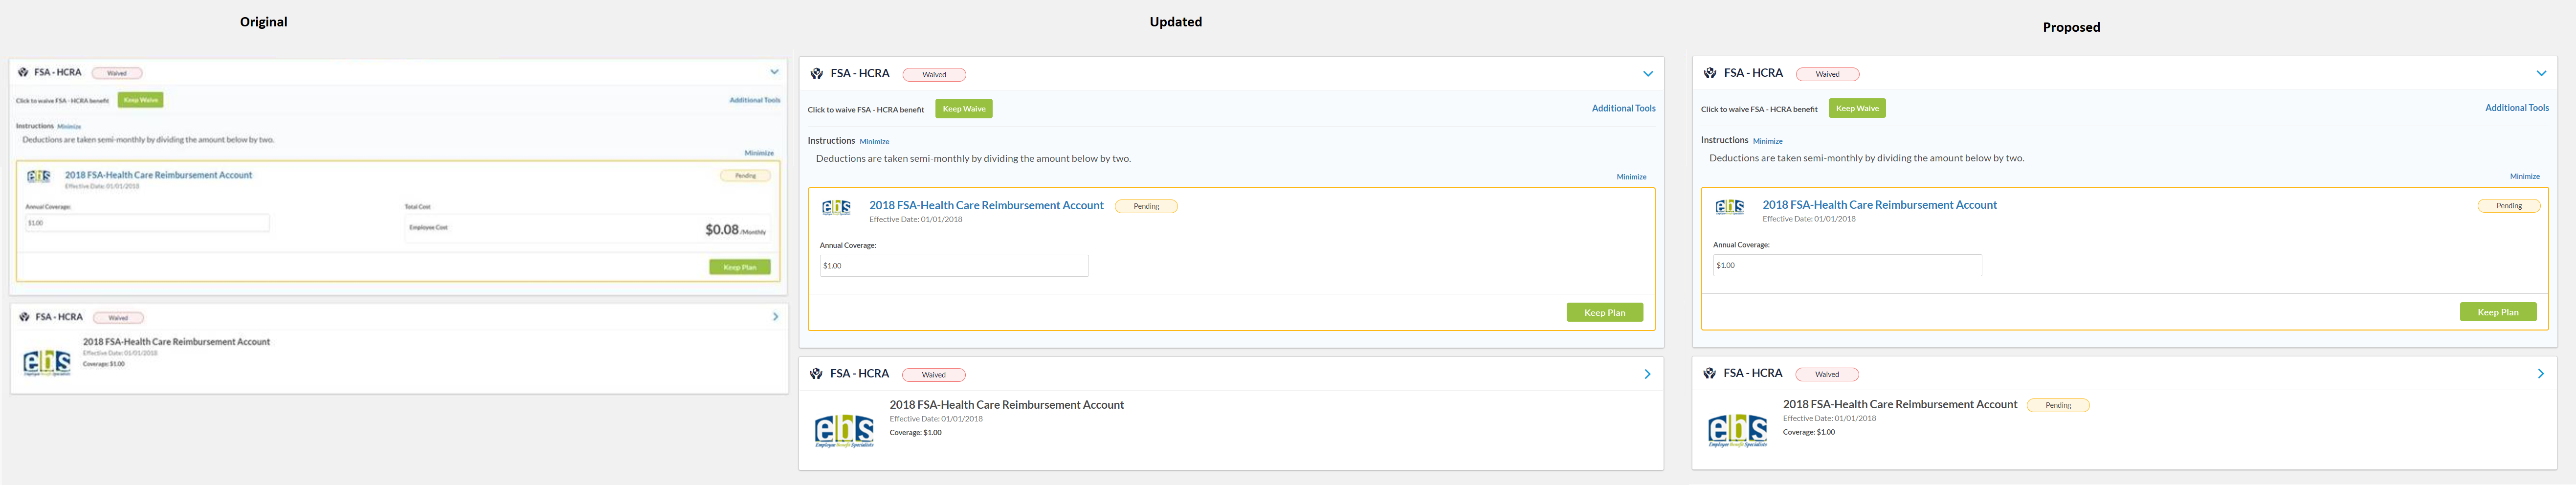Open Additional Tools link in Proposed mockup
Image resolution: width=2576 pixels, height=485 pixels.
click(x=2516, y=108)
